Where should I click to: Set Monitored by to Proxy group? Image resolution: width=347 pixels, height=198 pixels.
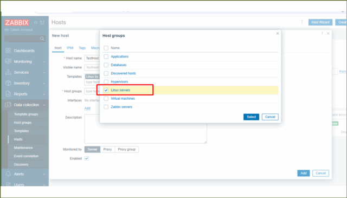click(126, 150)
